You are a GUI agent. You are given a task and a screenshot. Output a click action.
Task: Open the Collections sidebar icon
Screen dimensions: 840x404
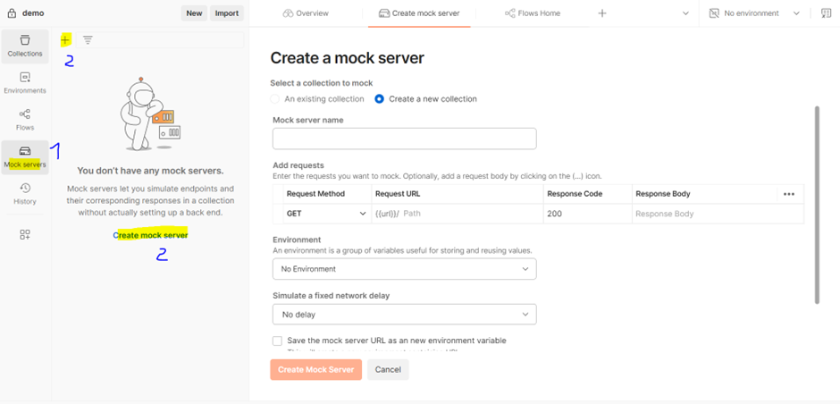click(25, 46)
